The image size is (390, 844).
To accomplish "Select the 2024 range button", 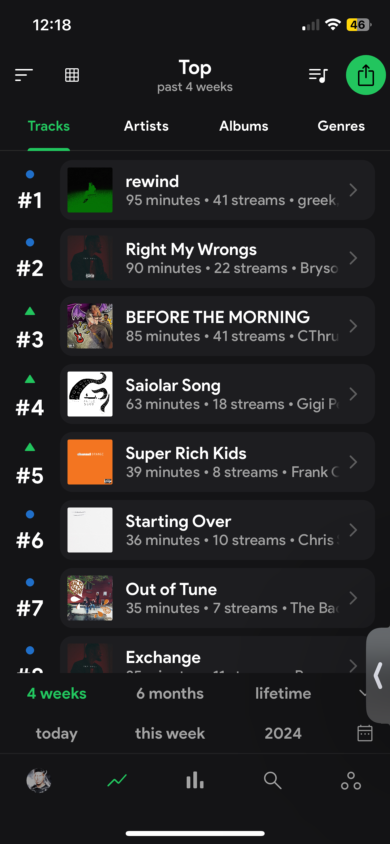I will 283,733.
